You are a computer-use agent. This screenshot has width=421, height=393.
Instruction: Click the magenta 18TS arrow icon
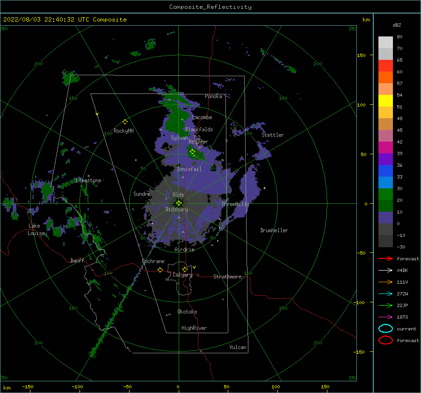(x=385, y=317)
